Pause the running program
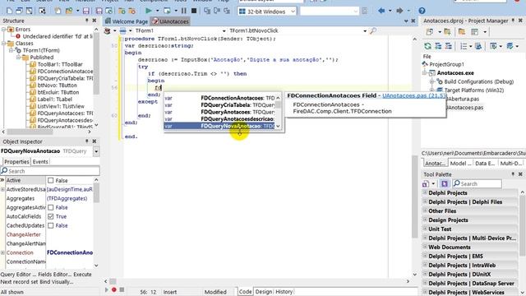 tap(184, 11)
